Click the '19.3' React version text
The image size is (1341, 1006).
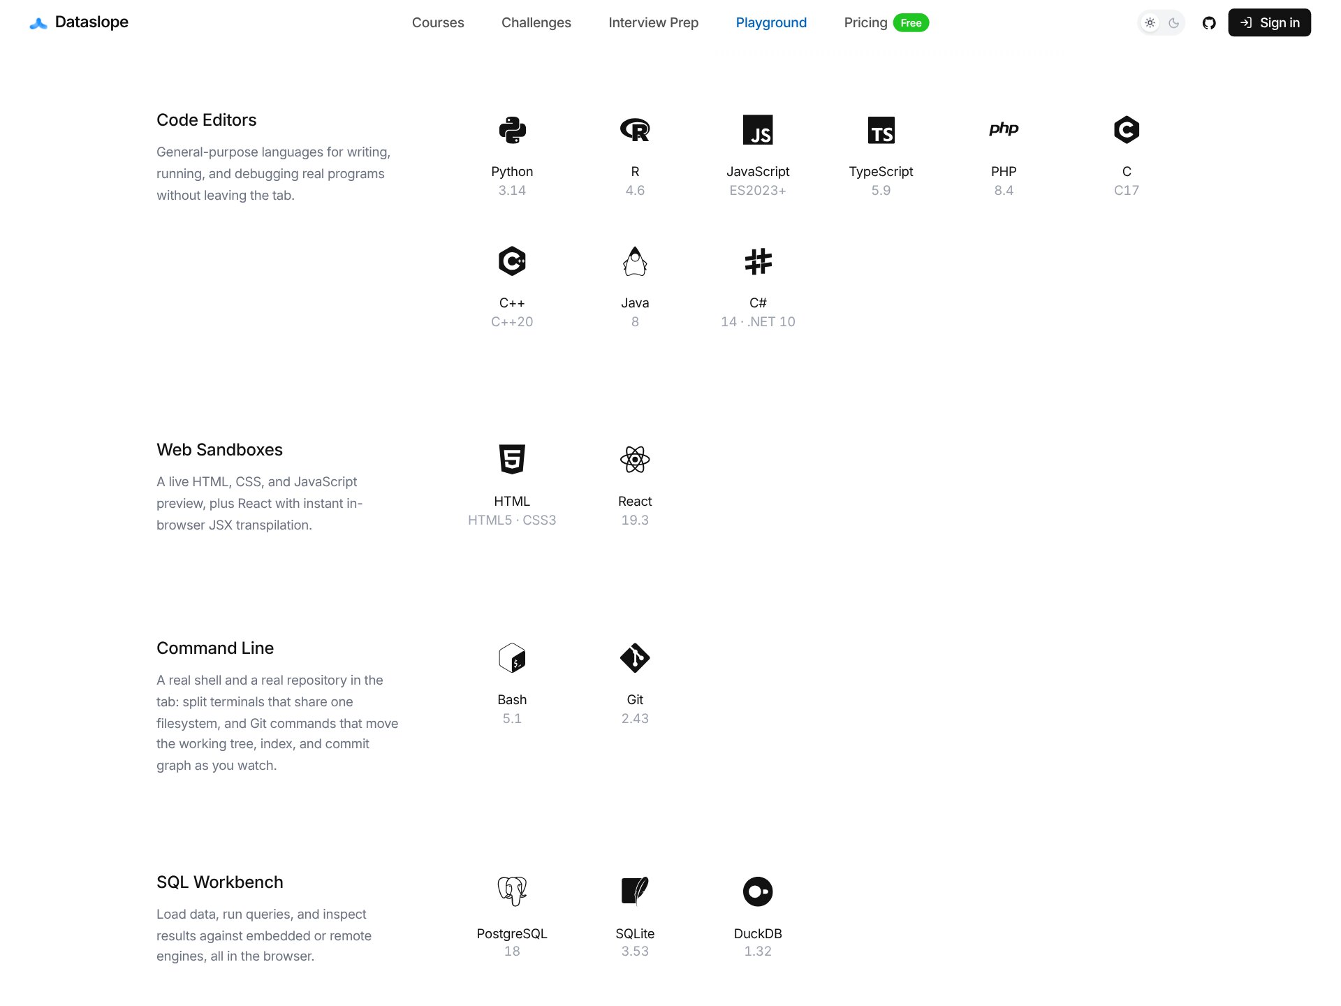(x=635, y=520)
